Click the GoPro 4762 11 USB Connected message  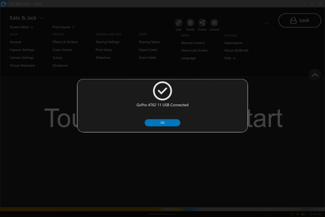tap(162, 105)
